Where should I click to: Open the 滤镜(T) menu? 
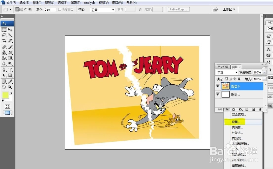click(x=76, y=3)
